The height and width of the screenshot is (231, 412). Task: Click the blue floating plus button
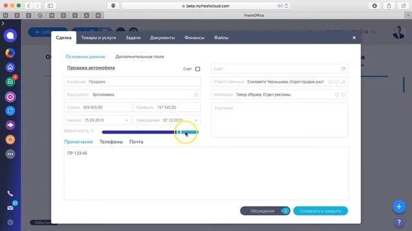[x=399, y=207]
